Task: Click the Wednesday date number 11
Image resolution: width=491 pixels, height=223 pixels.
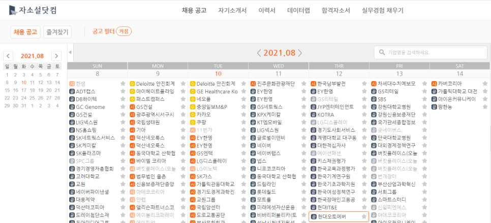Action: pos(279,74)
